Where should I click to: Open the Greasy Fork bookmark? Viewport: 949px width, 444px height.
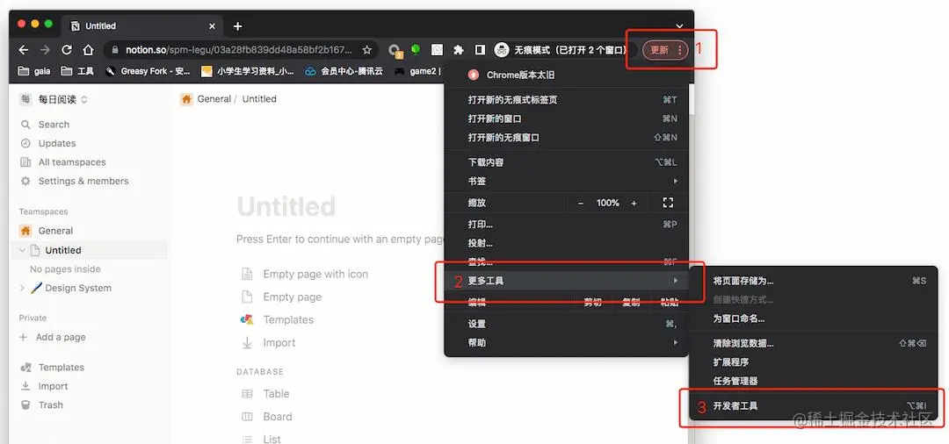149,71
